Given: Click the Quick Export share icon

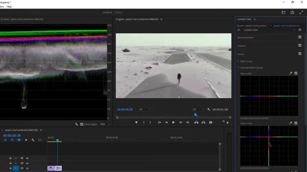Looking at the screenshot, I should (292, 12).
